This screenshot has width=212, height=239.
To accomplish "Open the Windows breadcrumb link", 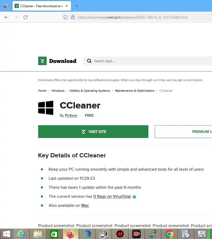I will pyautogui.click(x=58, y=91).
